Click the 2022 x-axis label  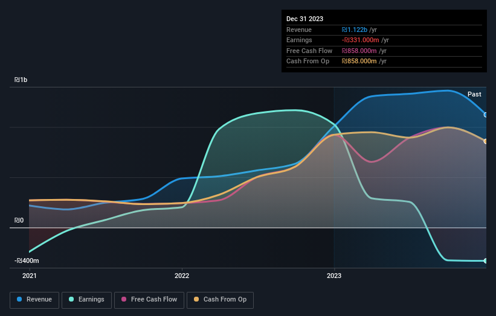tap(182, 276)
